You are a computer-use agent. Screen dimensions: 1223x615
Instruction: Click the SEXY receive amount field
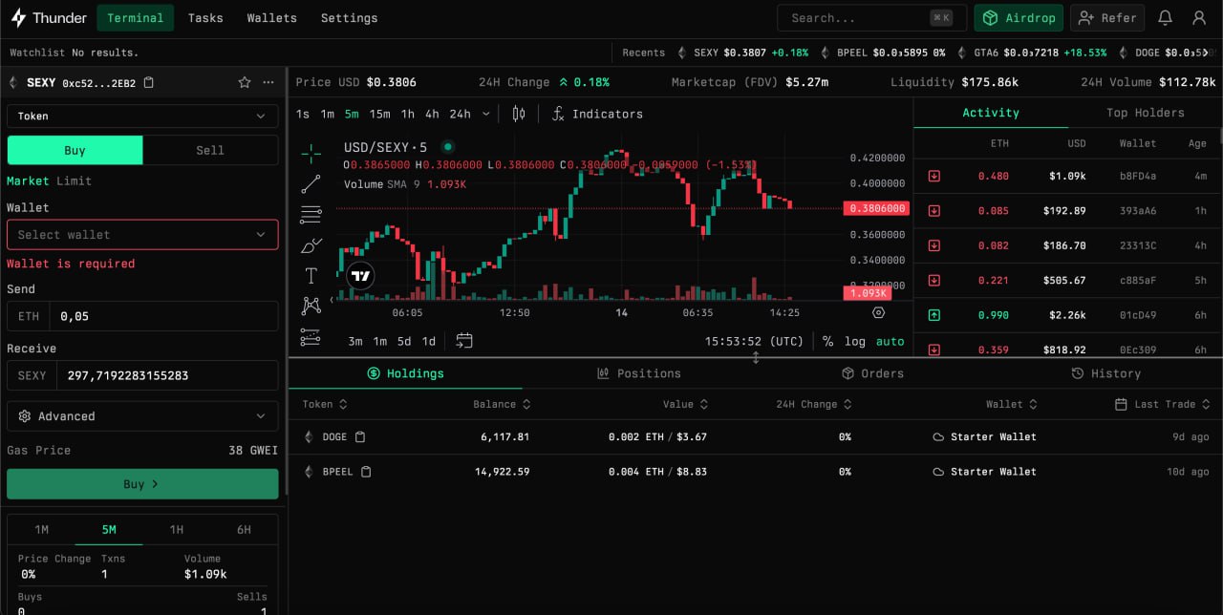coord(167,375)
